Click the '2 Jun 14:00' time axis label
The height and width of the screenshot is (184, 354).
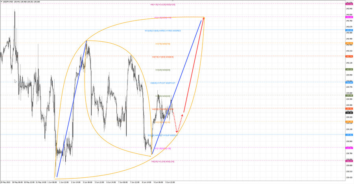pos(76,182)
